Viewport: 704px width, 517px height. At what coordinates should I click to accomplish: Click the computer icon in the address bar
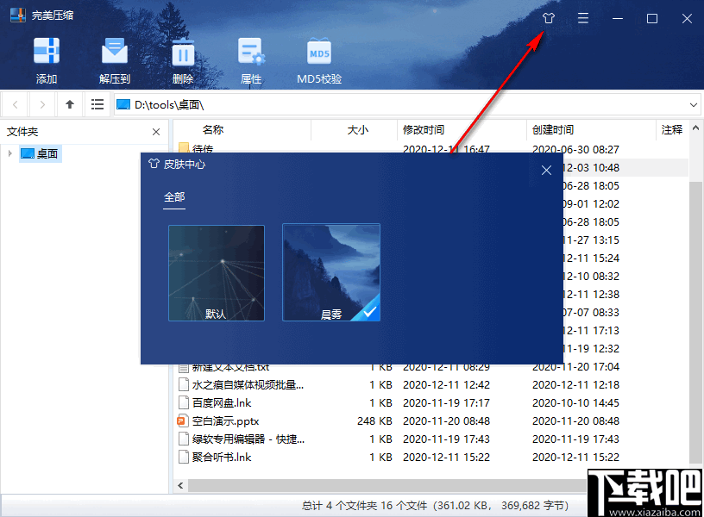point(123,104)
